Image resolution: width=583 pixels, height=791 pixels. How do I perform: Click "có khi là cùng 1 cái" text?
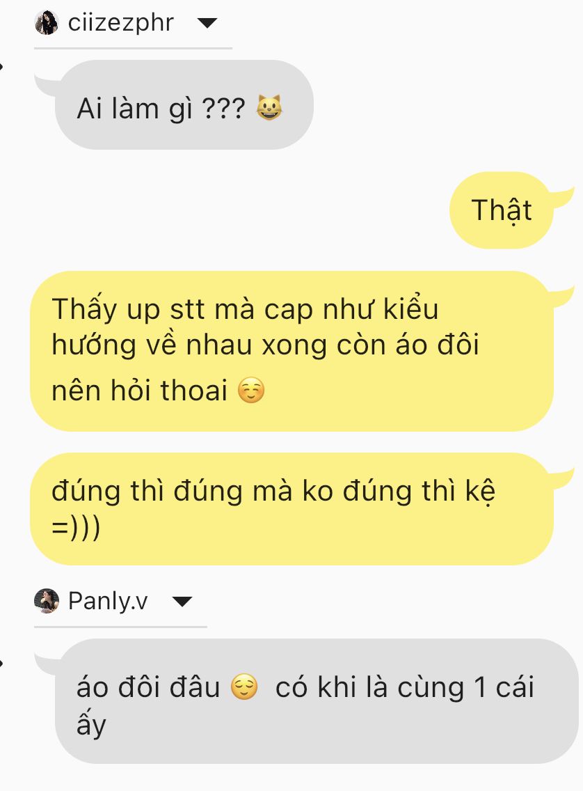click(x=404, y=687)
